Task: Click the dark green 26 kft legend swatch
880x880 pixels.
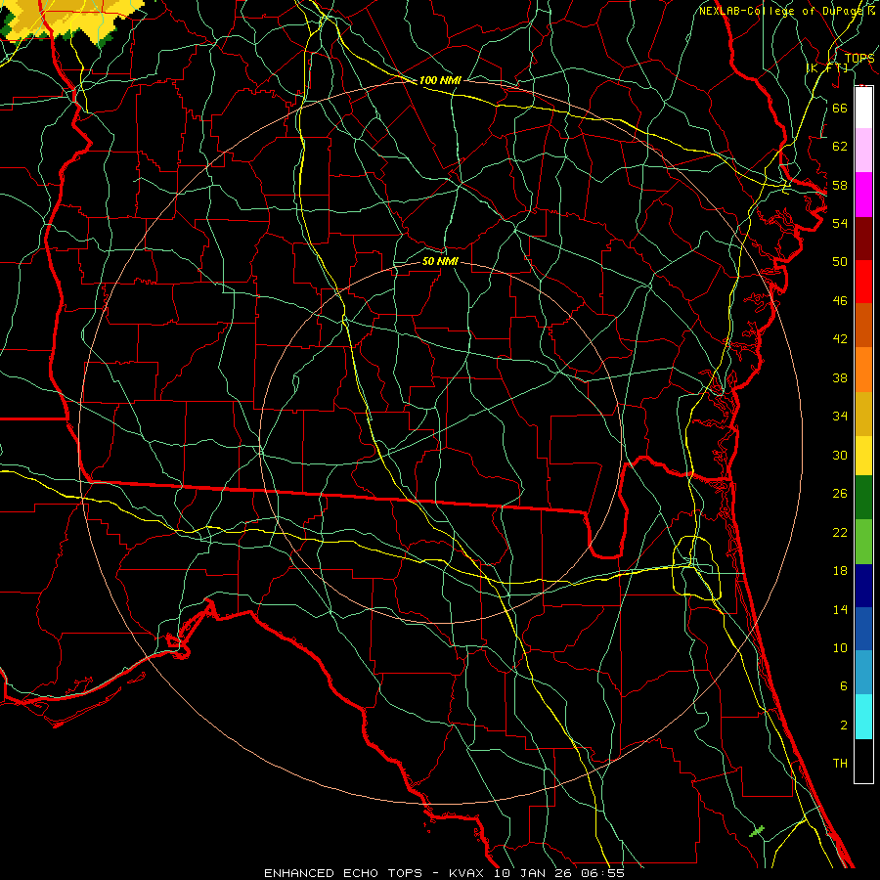Action: click(x=863, y=498)
